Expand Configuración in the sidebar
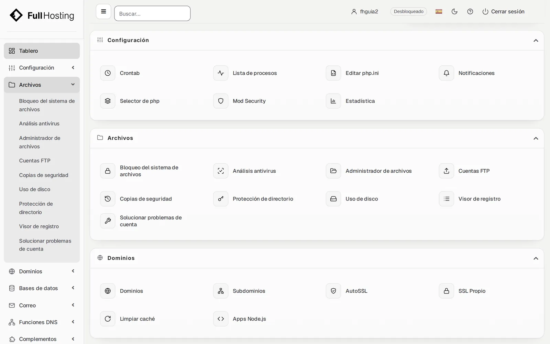 pyautogui.click(x=42, y=68)
